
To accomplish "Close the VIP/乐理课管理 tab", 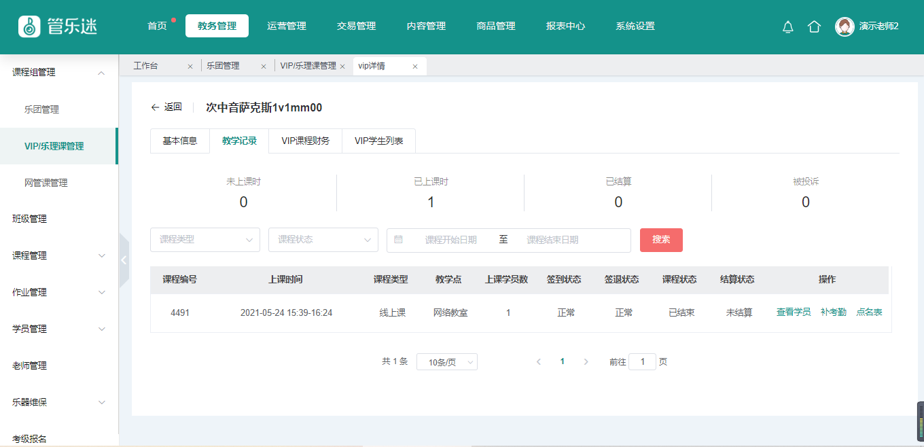I will 342,67.
